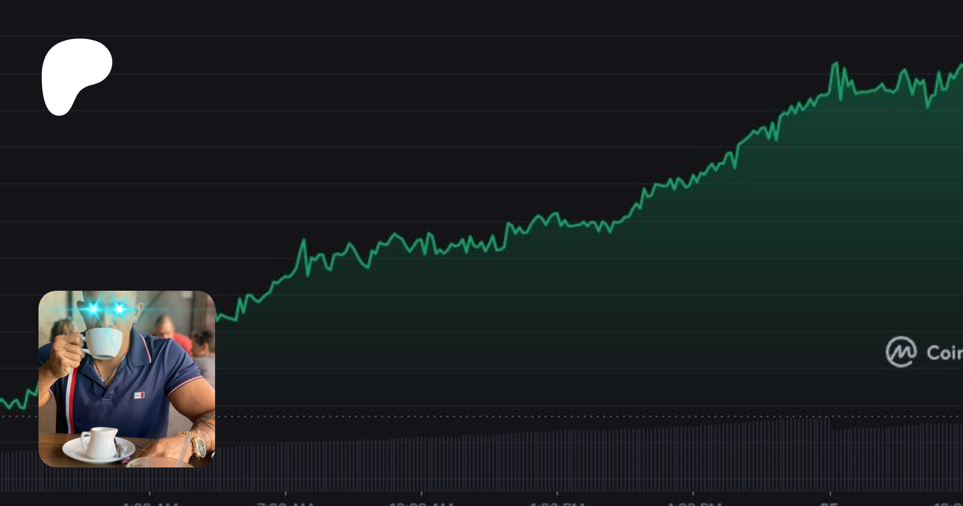Screen dimensions: 963x506
Task: Select the 4:00 PM time axis label
Action: 693,503
